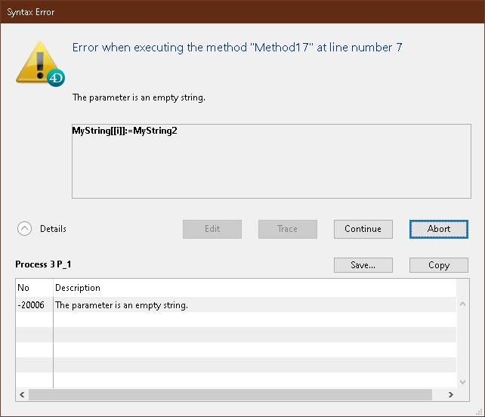485x417 pixels.
Task: Collapse the Details section using the chevron
Action: pyautogui.click(x=24, y=229)
